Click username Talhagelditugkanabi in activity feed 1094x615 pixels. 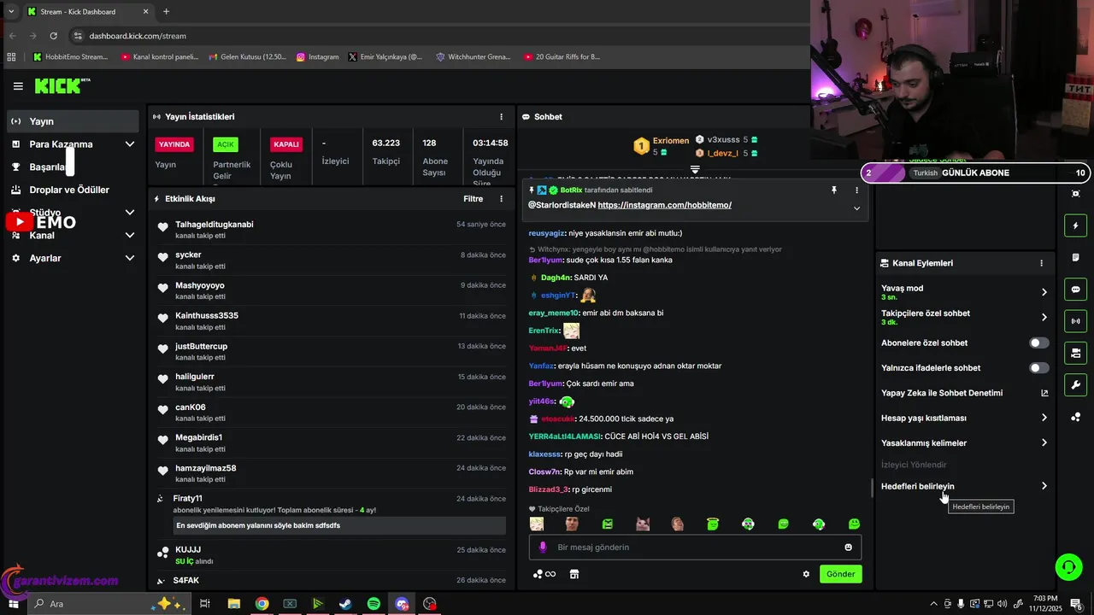215,224
